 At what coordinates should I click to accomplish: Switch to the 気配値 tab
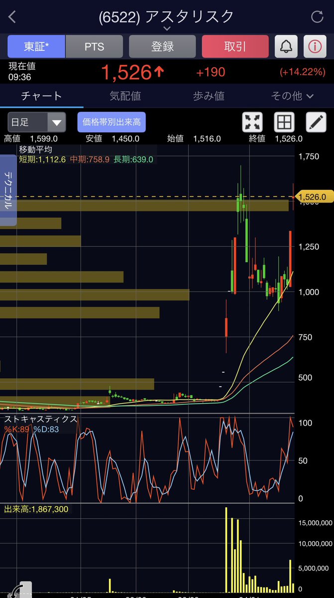click(125, 96)
